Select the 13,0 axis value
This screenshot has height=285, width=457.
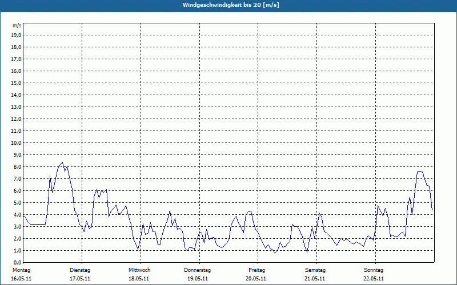point(15,107)
